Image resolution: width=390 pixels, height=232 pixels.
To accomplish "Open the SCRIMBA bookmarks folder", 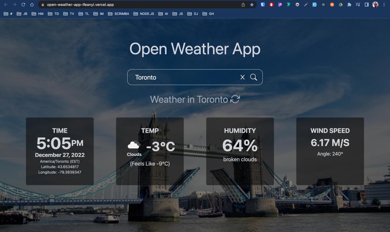I will coord(119,14).
